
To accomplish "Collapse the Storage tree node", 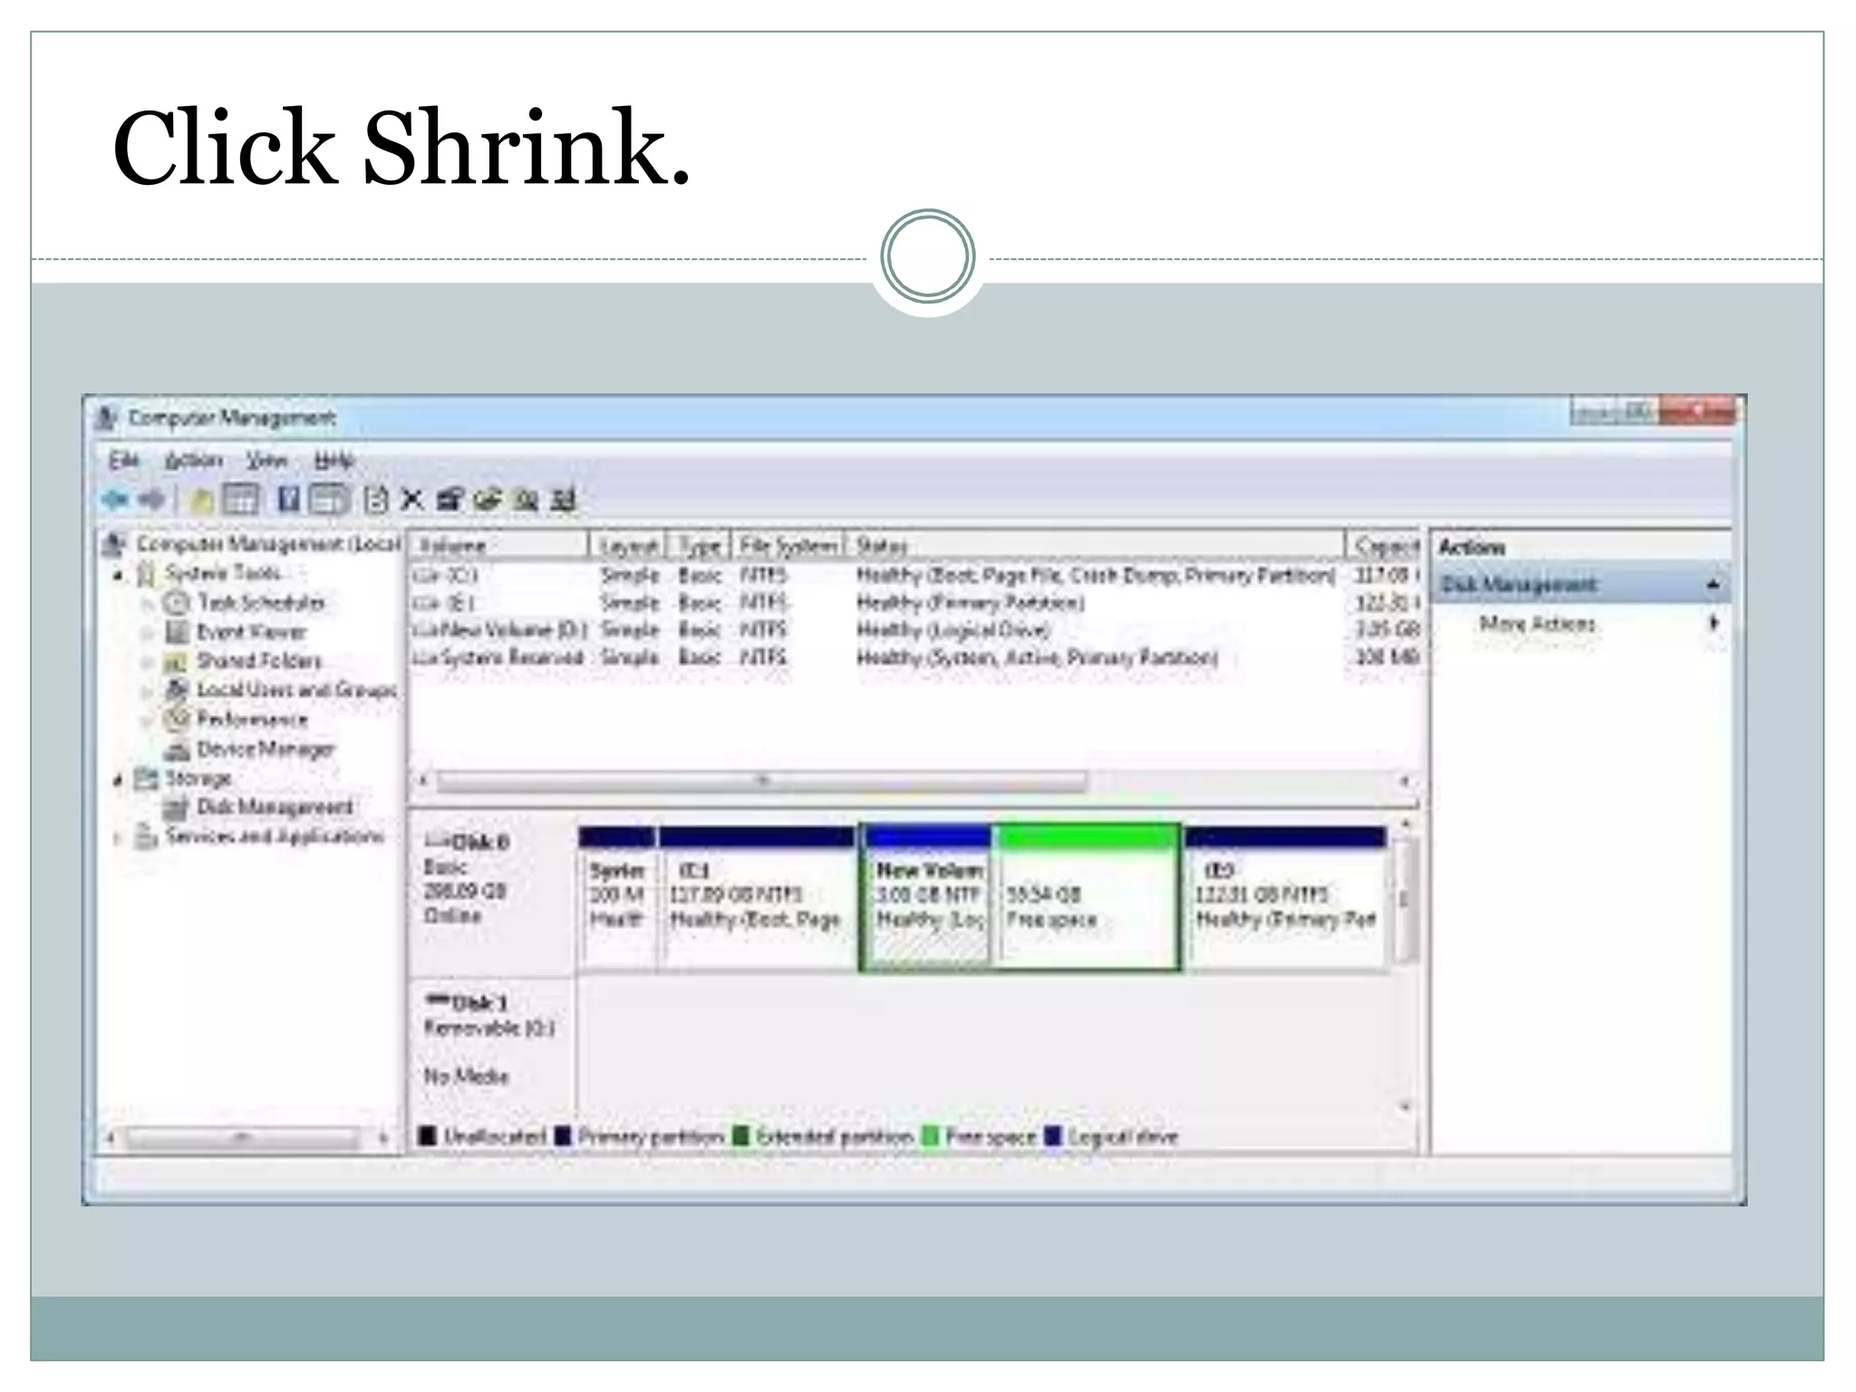I will (x=118, y=779).
